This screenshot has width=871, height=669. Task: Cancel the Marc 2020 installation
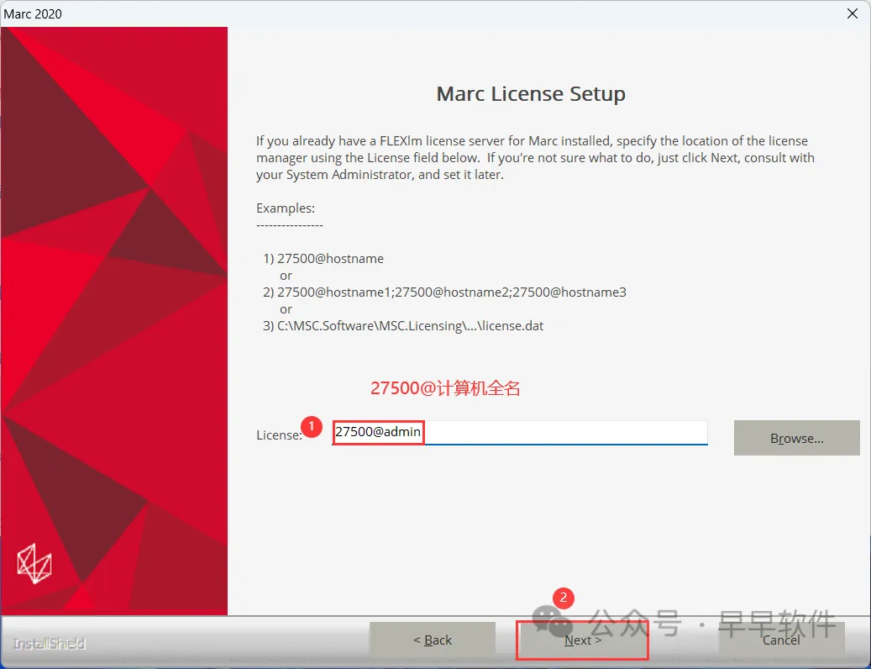coord(781,640)
